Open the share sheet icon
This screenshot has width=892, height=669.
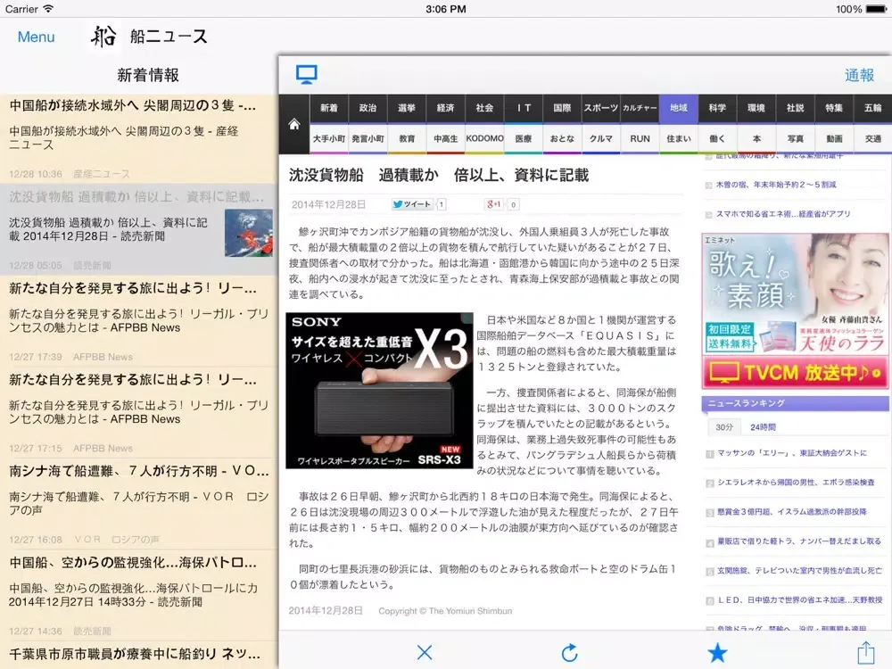pos(865,652)
